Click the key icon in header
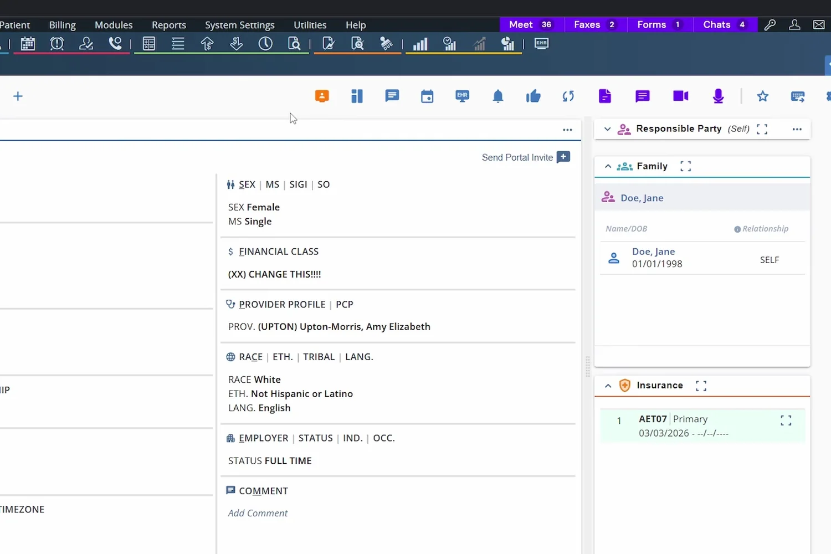The image size is (831, 554). pyautogui.click(x=770, y=24)
